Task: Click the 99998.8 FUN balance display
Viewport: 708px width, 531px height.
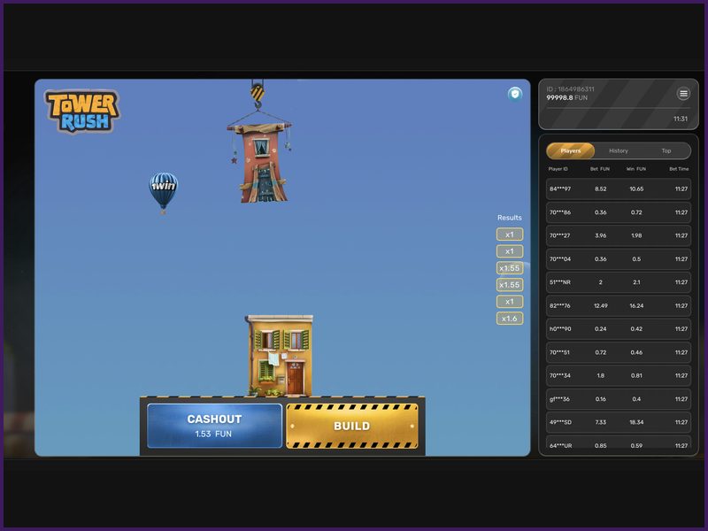Action: tap(567, 99)
